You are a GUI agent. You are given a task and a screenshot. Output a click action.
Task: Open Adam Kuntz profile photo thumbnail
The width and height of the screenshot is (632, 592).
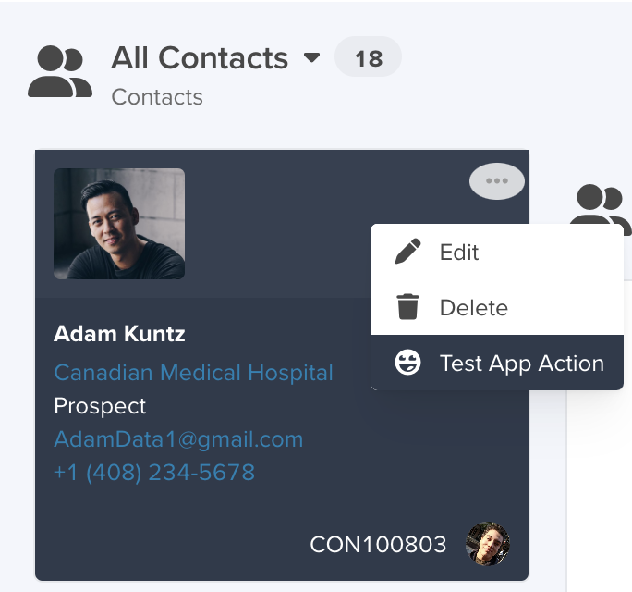coord(119,224)
